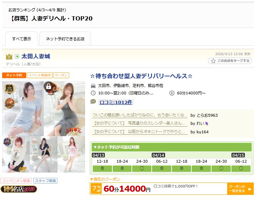258x203 pixels.
Task: Toggle このお店をキープする star button
Action: click(x=230, y=61)
